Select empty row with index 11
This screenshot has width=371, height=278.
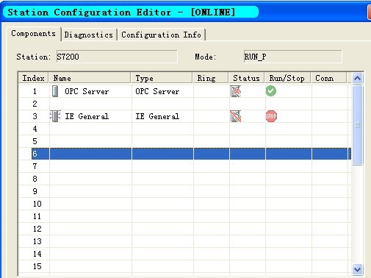(x=185, y=216)
